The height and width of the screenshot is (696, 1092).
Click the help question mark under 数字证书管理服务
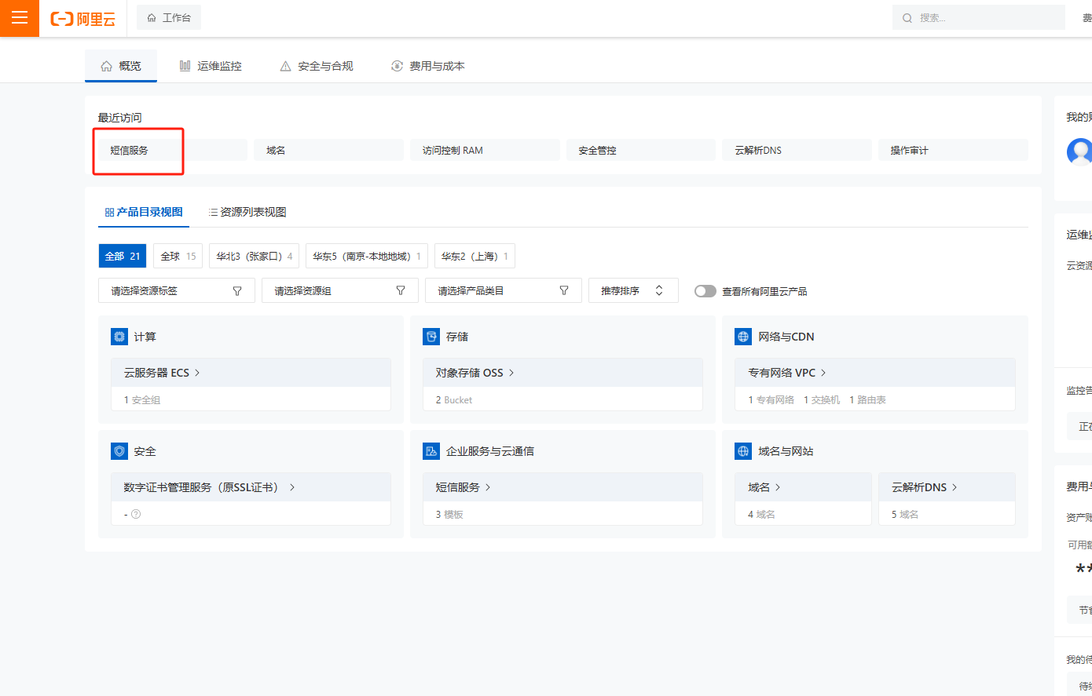[x=136, y=514]
